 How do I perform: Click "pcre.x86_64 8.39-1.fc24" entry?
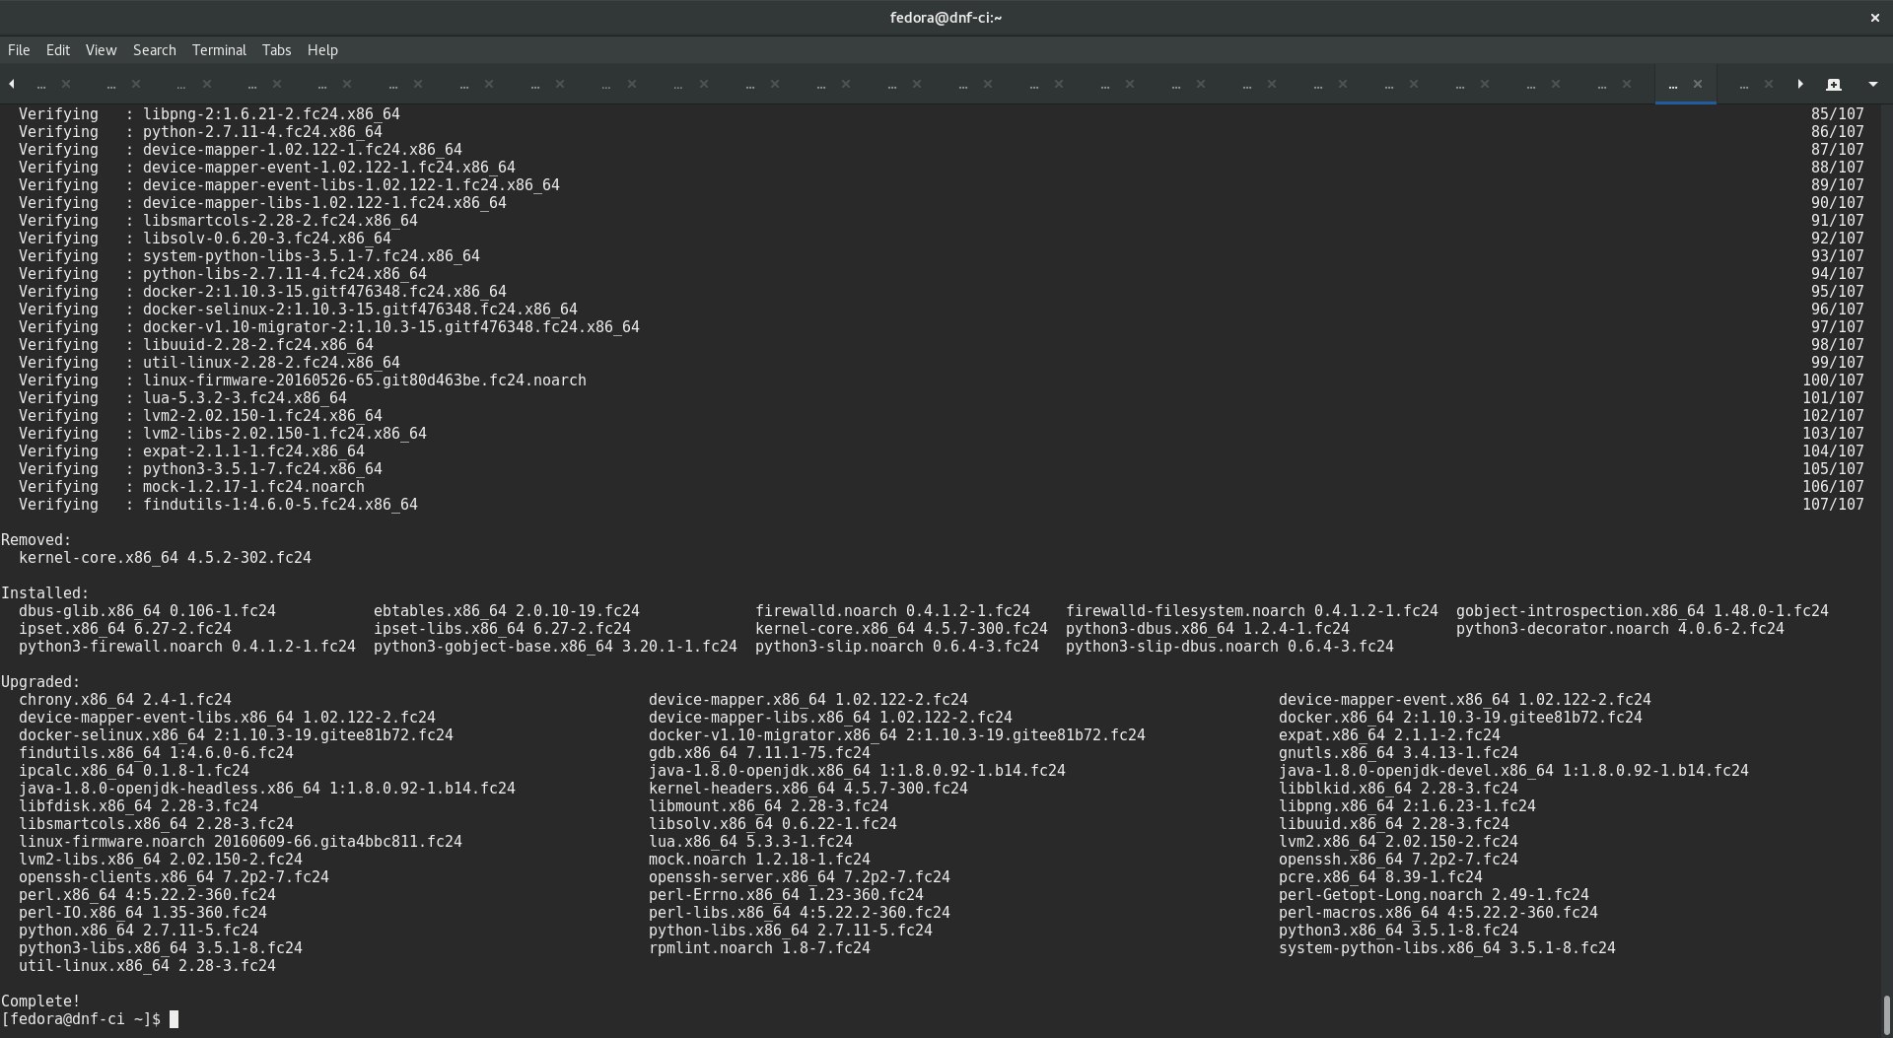point(1380,877)
